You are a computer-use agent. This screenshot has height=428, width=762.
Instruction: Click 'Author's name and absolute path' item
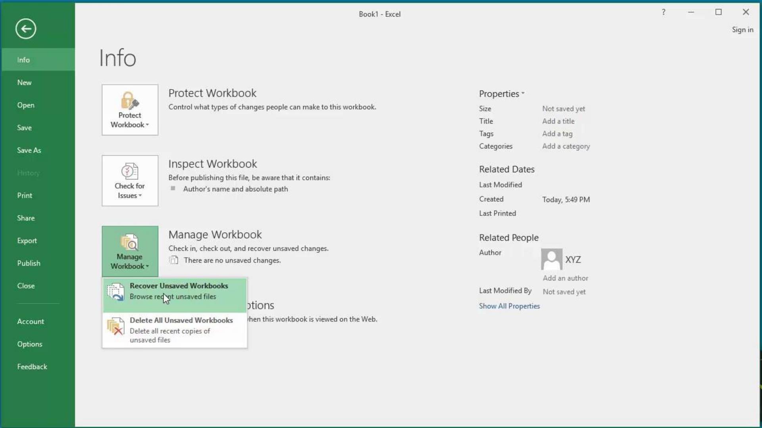pyautogui.click(x=236, y=189)
